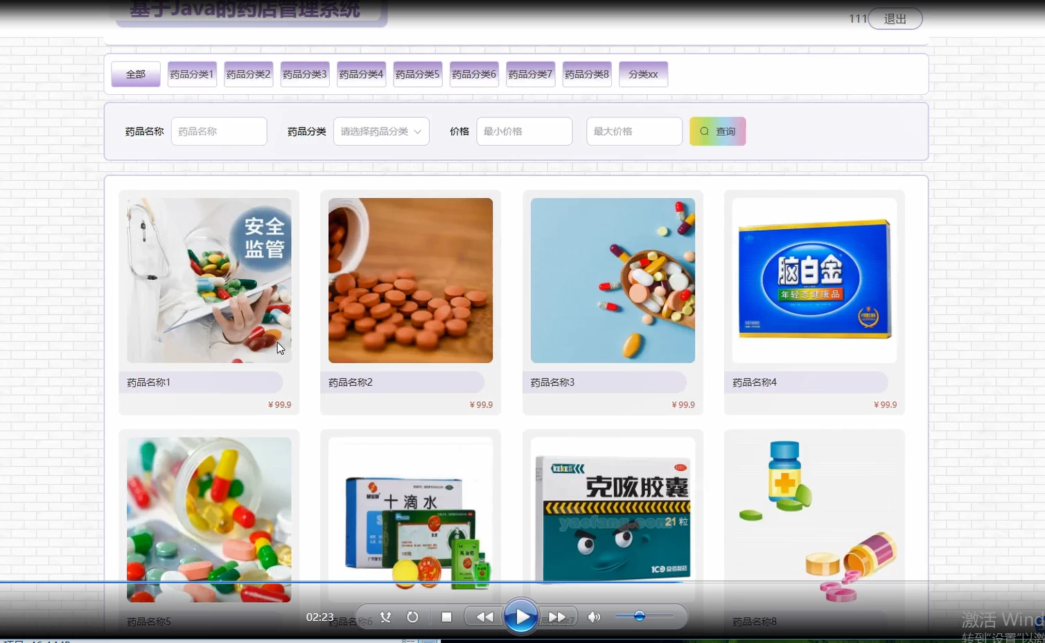Click the ¥99.9 price under 药品名称4
Screen dimensions: 1045x643
click(886, 405)
